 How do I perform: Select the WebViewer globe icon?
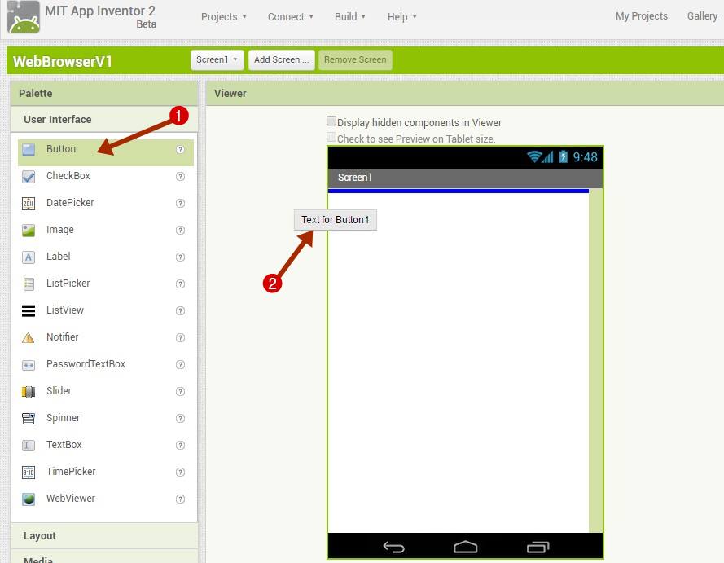(x=29, y=499)
